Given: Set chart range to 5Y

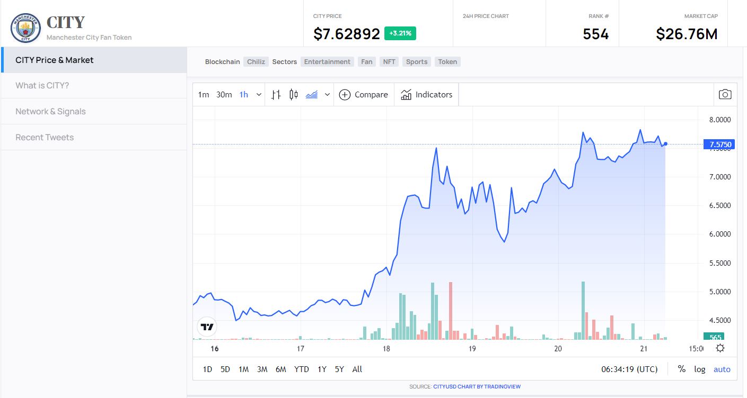Looking at the screenshot, I should click(x=339, y=369).
